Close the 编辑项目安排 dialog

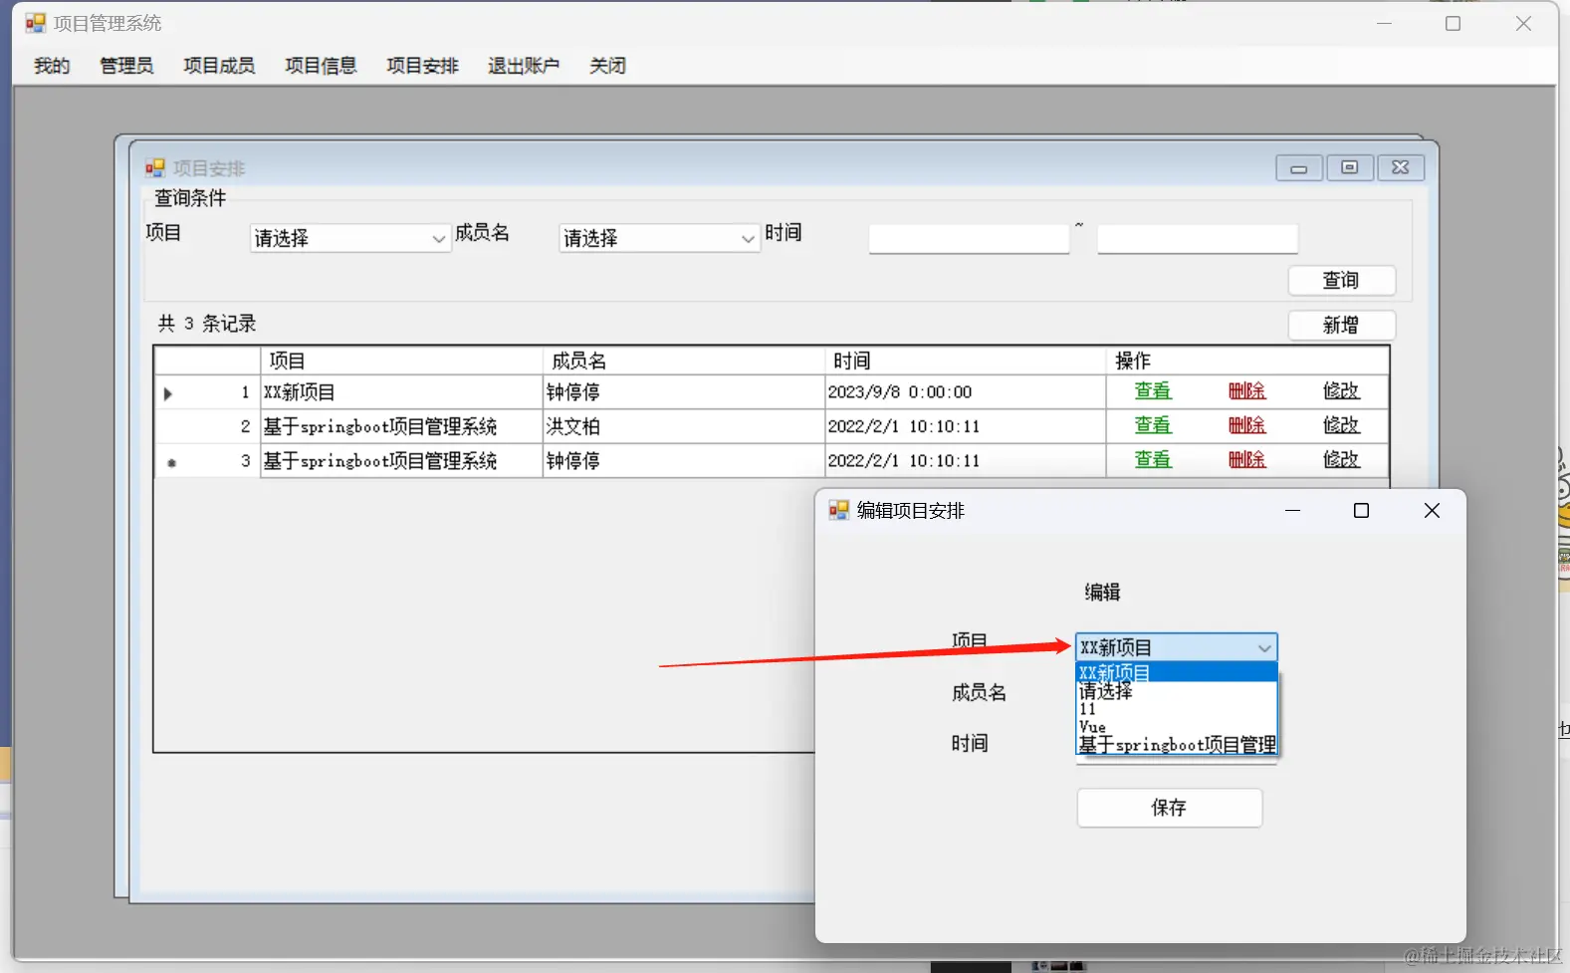(1432, 511)
